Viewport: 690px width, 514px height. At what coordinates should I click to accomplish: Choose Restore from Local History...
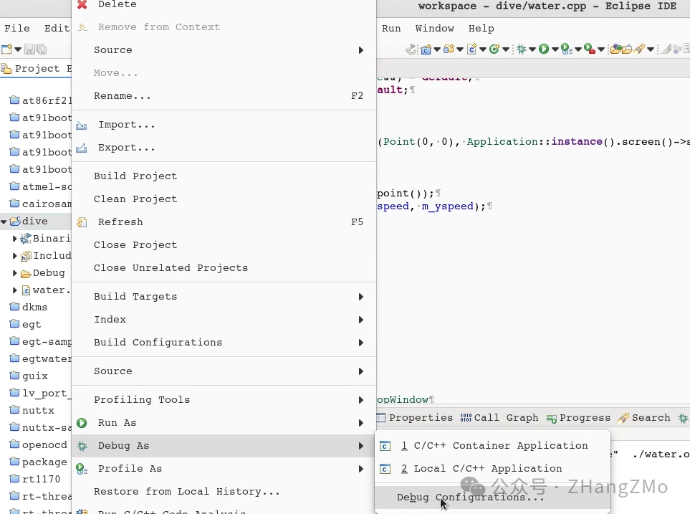tap(224, 492)
